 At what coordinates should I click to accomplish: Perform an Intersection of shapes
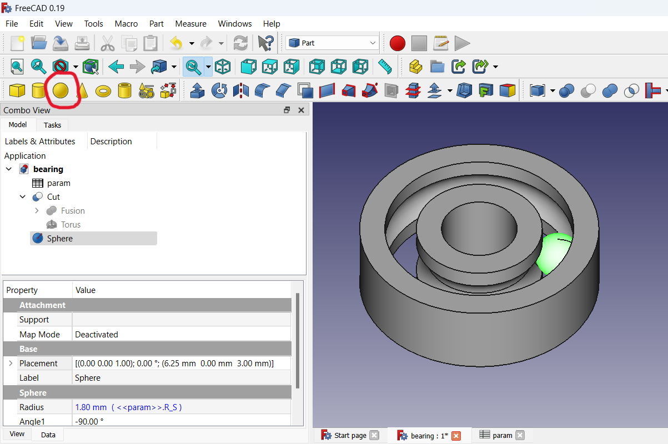click(x=631, y=90)
